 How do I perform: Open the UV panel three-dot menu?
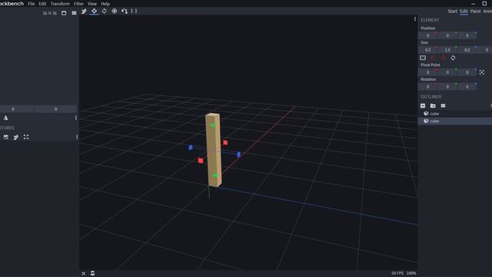coord(76,118)
